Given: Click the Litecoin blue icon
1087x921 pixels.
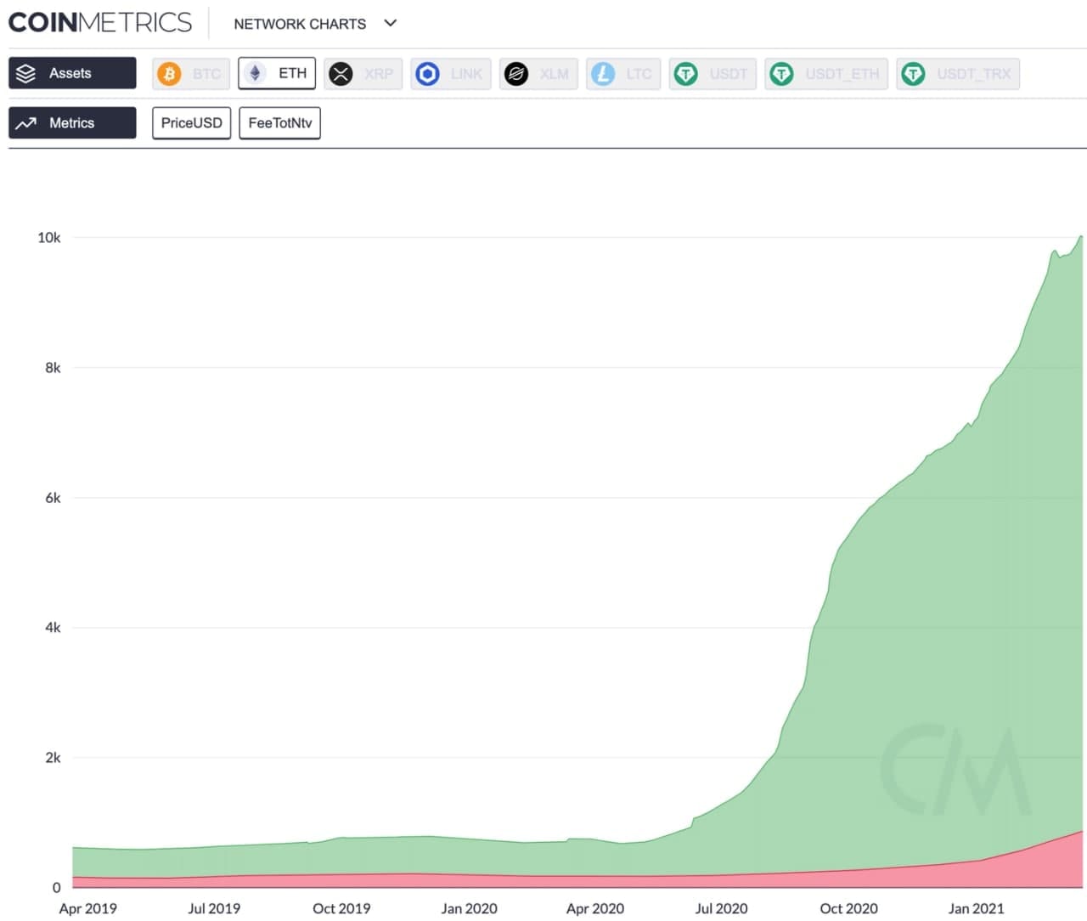Looking at the screenshot, I should pyautogui.click(x=603, y=74).
